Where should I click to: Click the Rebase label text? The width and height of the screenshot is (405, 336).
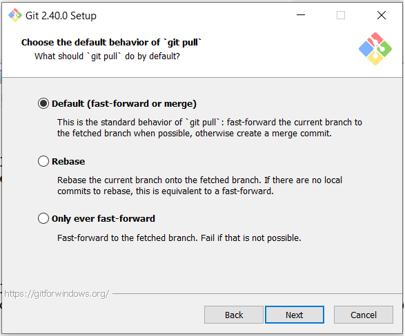(68, 162)
